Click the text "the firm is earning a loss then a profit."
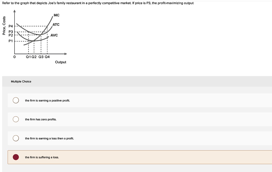 point(49,138)
